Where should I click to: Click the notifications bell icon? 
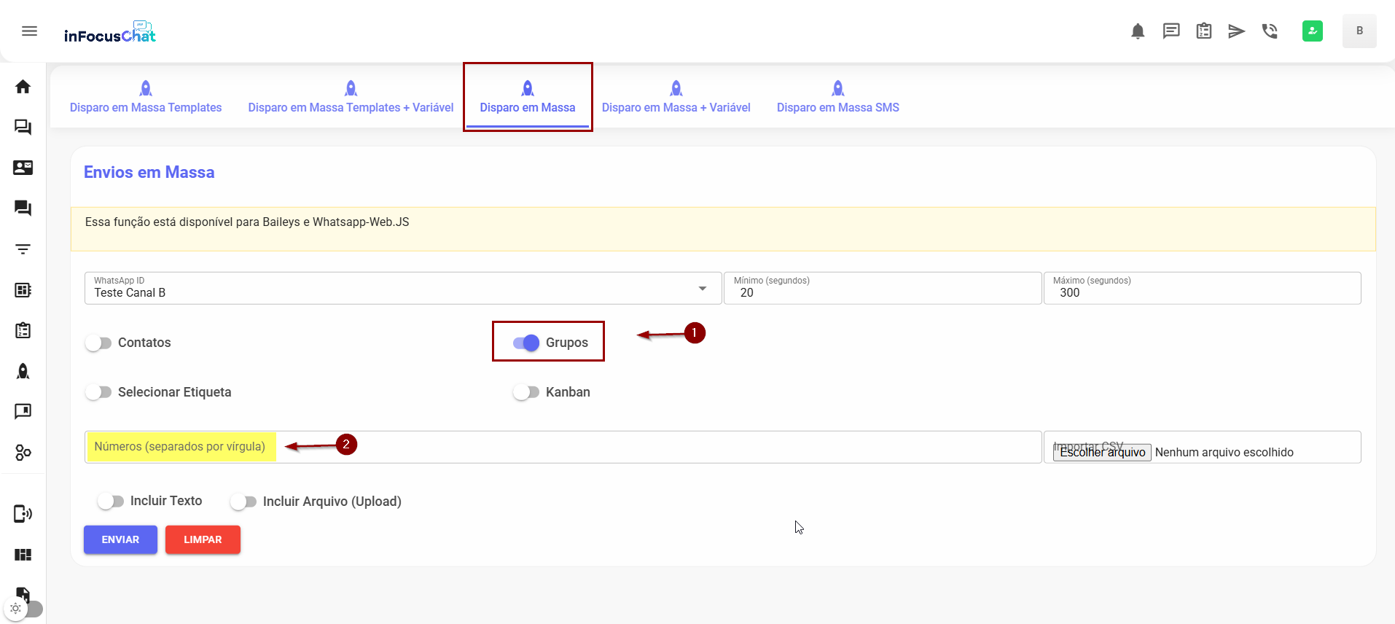pos(1138,31)
